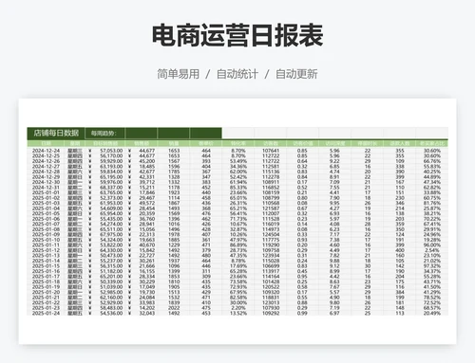Select percentage cell 20.49%
This screenshot has height=363, width=475.
432,313
